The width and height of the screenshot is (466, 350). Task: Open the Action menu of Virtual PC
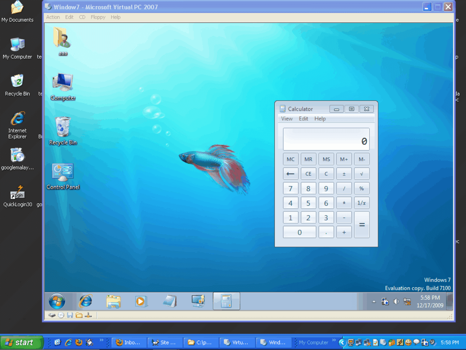pyautogui.click(x=53, y=17)
